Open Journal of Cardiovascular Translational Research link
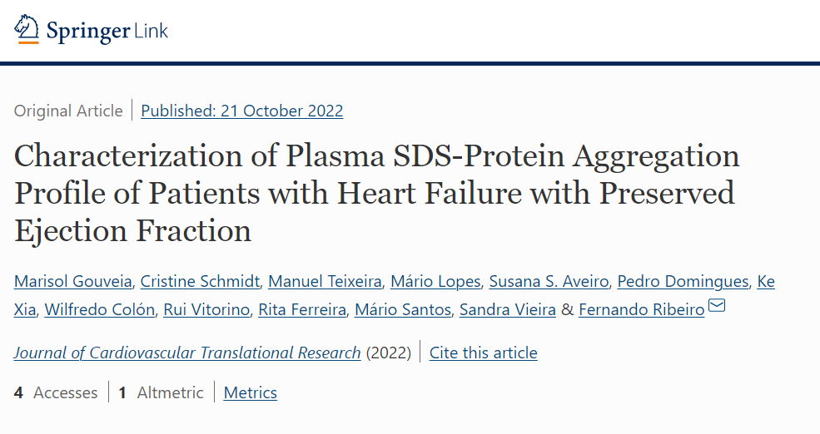 click(x=187, y=353)
